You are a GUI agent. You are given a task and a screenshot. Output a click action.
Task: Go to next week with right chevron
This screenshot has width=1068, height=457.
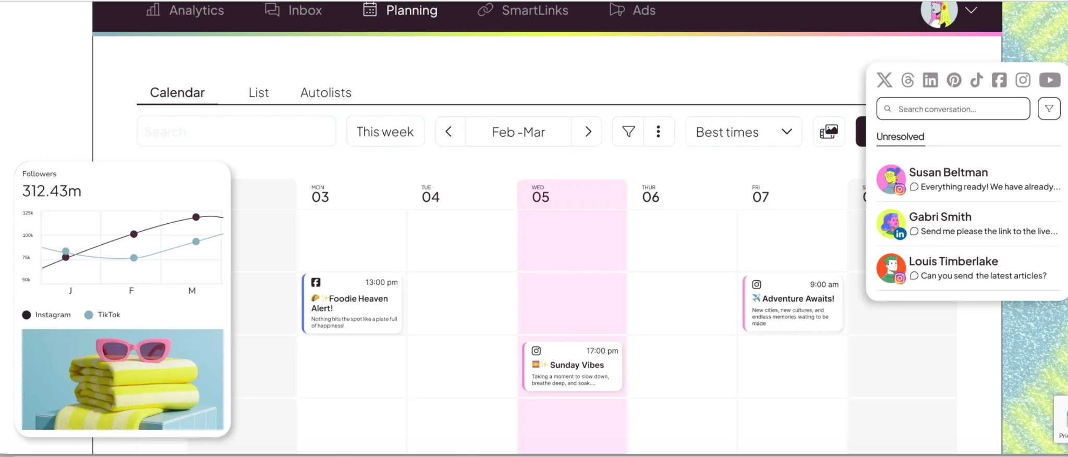click(x=588, y=132)
